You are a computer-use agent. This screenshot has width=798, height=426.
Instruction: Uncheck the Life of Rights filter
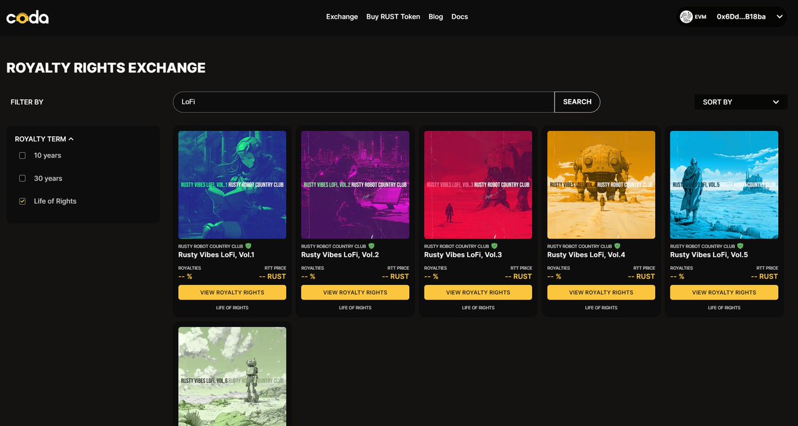point(21,201)
